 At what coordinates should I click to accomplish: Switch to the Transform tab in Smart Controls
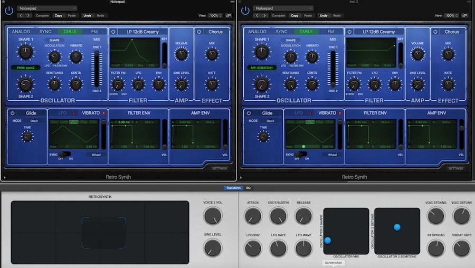[x=233, y=188]
